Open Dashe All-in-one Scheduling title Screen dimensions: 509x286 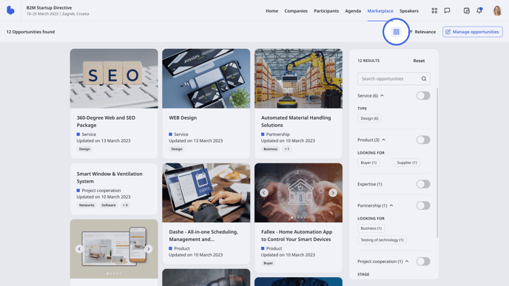point(203,236)
